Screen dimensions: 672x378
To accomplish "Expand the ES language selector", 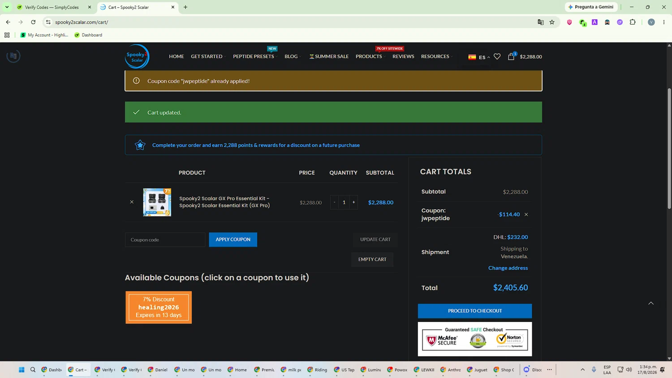I will 479,57.
